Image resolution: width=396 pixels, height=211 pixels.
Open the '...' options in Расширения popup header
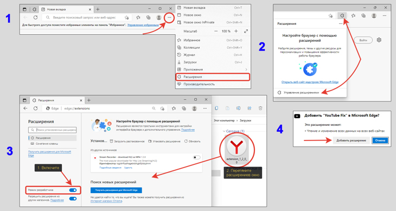point(341,23)
